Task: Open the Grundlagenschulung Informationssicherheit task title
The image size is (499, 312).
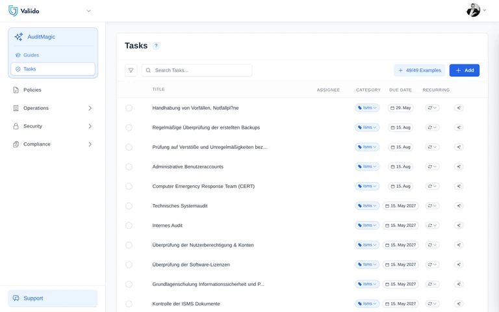Action: [x=208, y=284]
